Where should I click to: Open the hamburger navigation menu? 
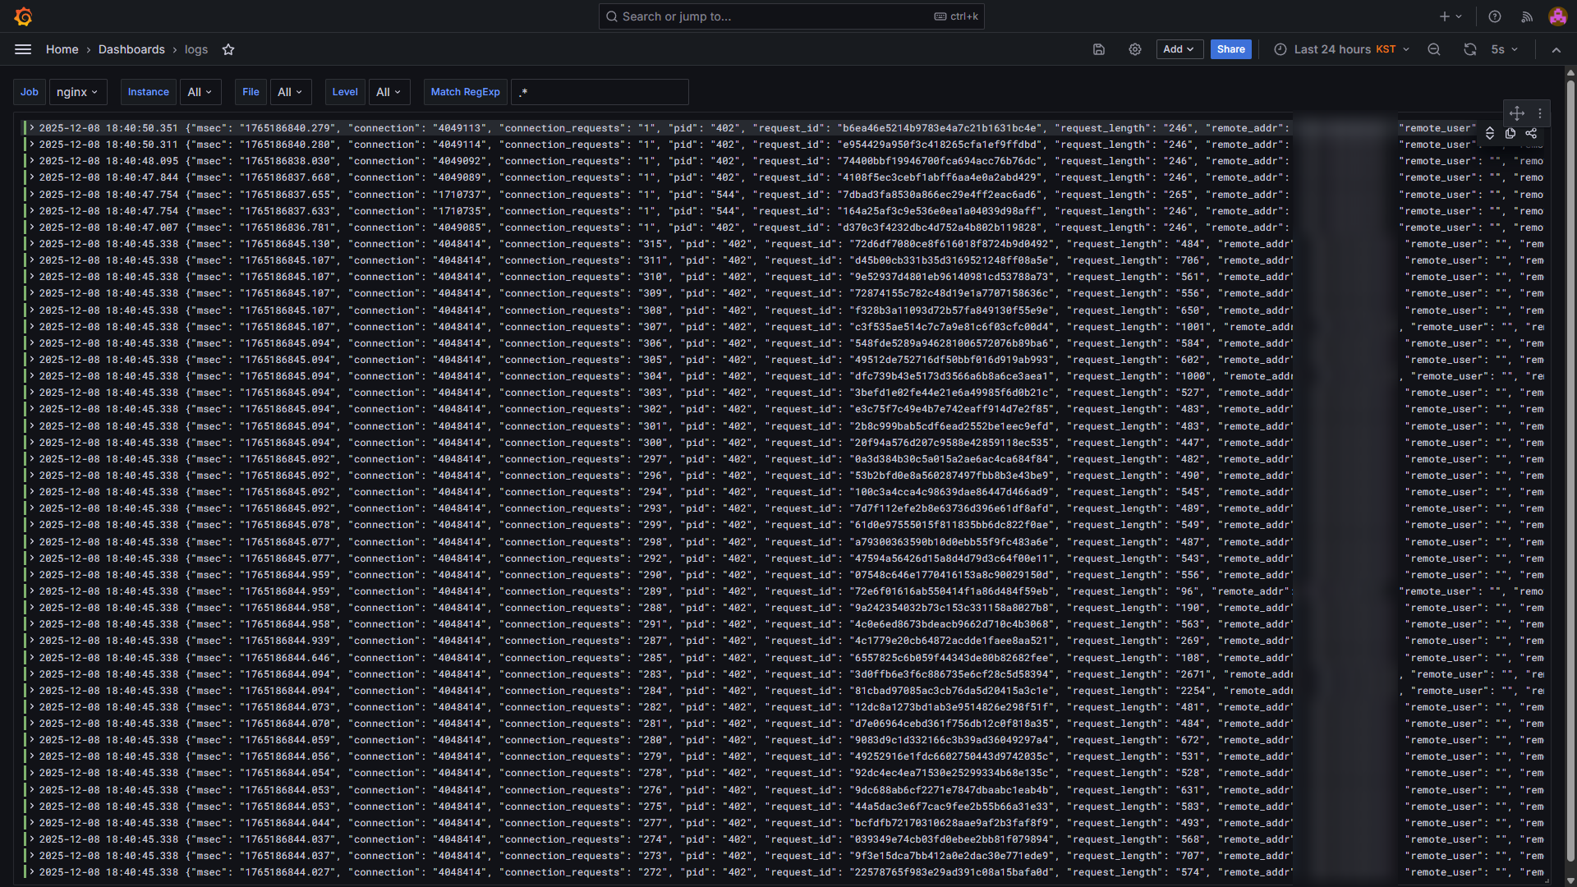[23, 49]
